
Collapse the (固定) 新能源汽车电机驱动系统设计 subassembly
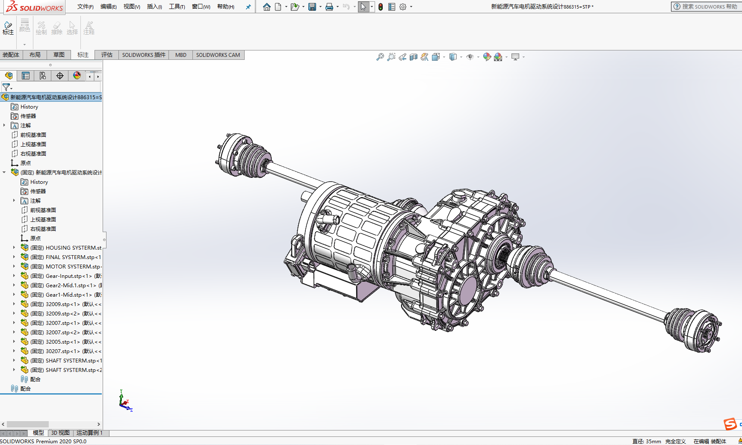[x=4, y=172]
